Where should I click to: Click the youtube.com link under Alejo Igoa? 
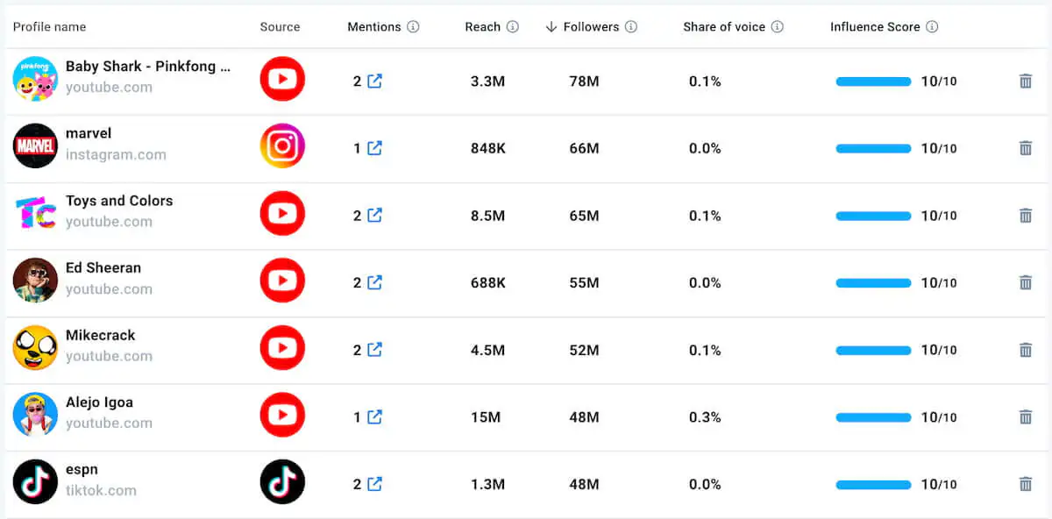tap(109, 423)
